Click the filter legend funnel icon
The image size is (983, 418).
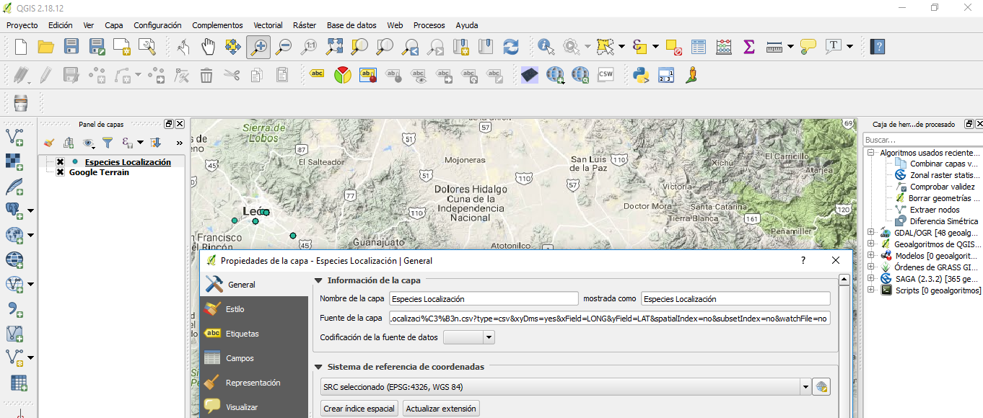click(x=108, y=143)
